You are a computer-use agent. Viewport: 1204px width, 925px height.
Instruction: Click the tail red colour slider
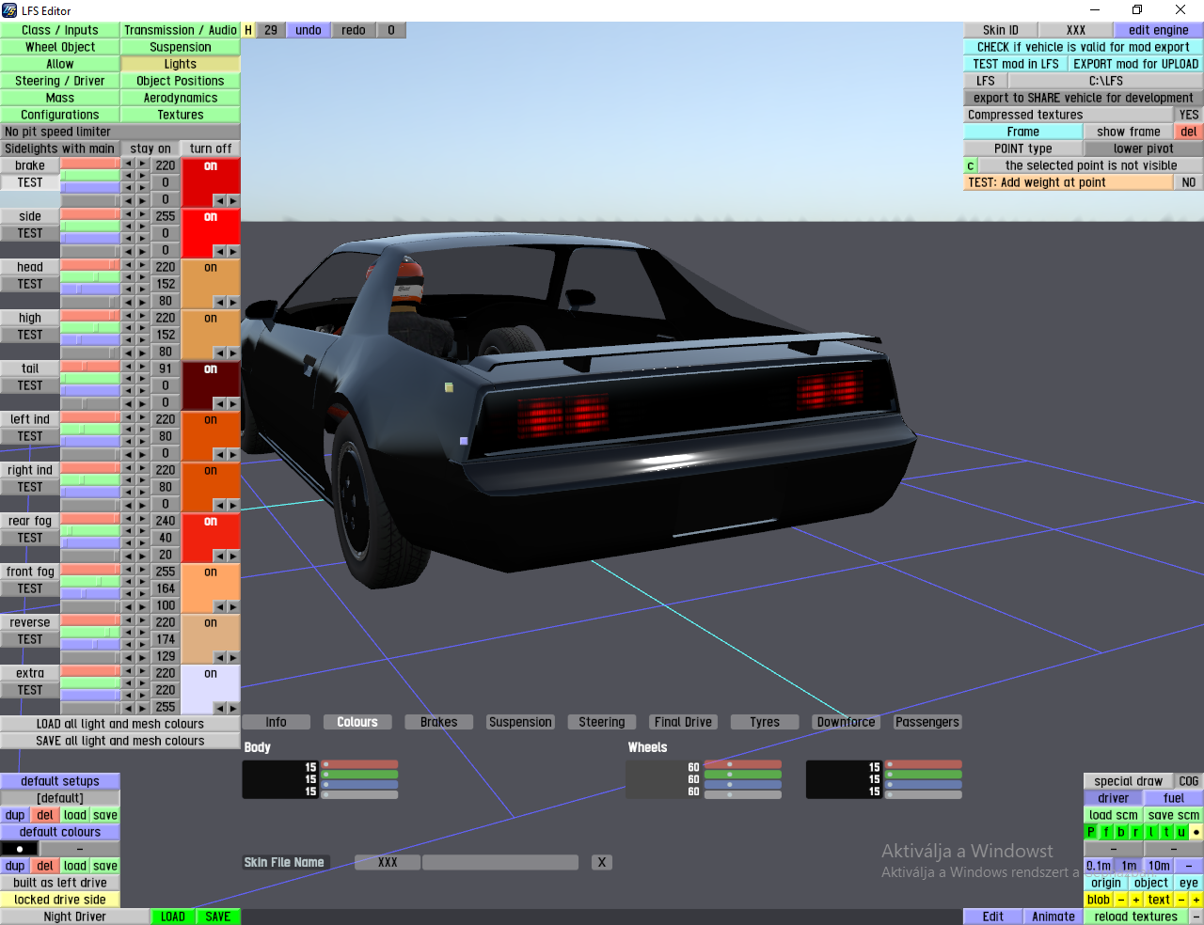90,367
